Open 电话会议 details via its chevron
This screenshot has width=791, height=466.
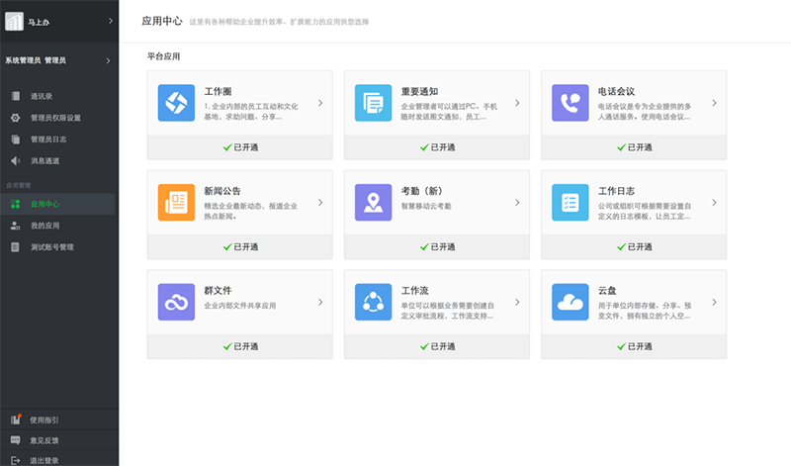(714, 103)
